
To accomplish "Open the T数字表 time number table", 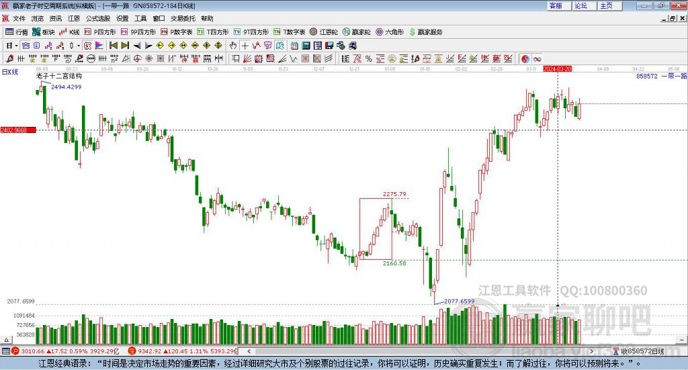I will click(289, 32).
